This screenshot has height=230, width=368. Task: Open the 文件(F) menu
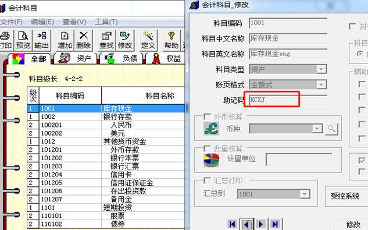click(11, 22)
